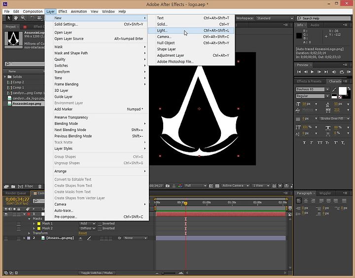Toggle the pixel aspect ratio correction icon
The width and height of the screenshot is (355, 278).
pos(274,186)
